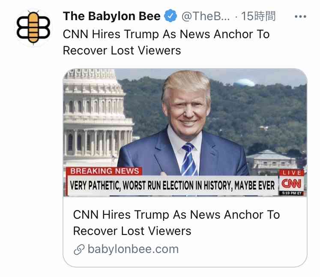Screen dimensions: 320x277
Task: Click the red LIVE badge above CNN logo
Action: tap(292, 173)
